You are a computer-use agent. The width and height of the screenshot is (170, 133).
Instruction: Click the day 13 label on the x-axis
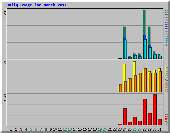click(70, 129)
